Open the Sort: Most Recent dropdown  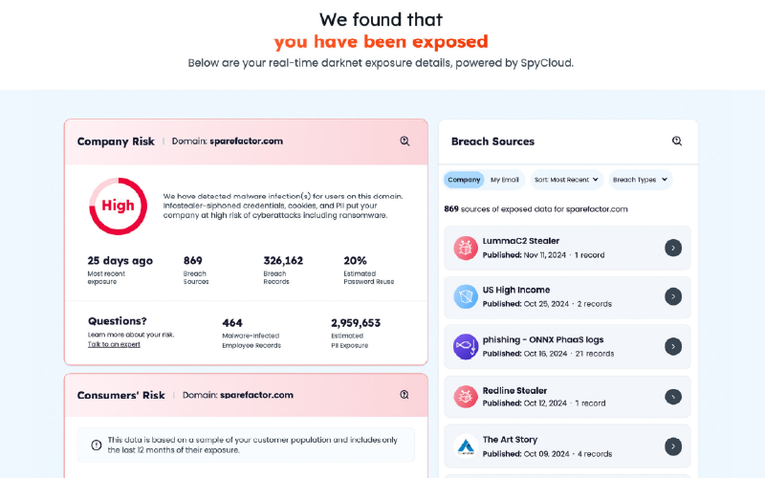567,180
